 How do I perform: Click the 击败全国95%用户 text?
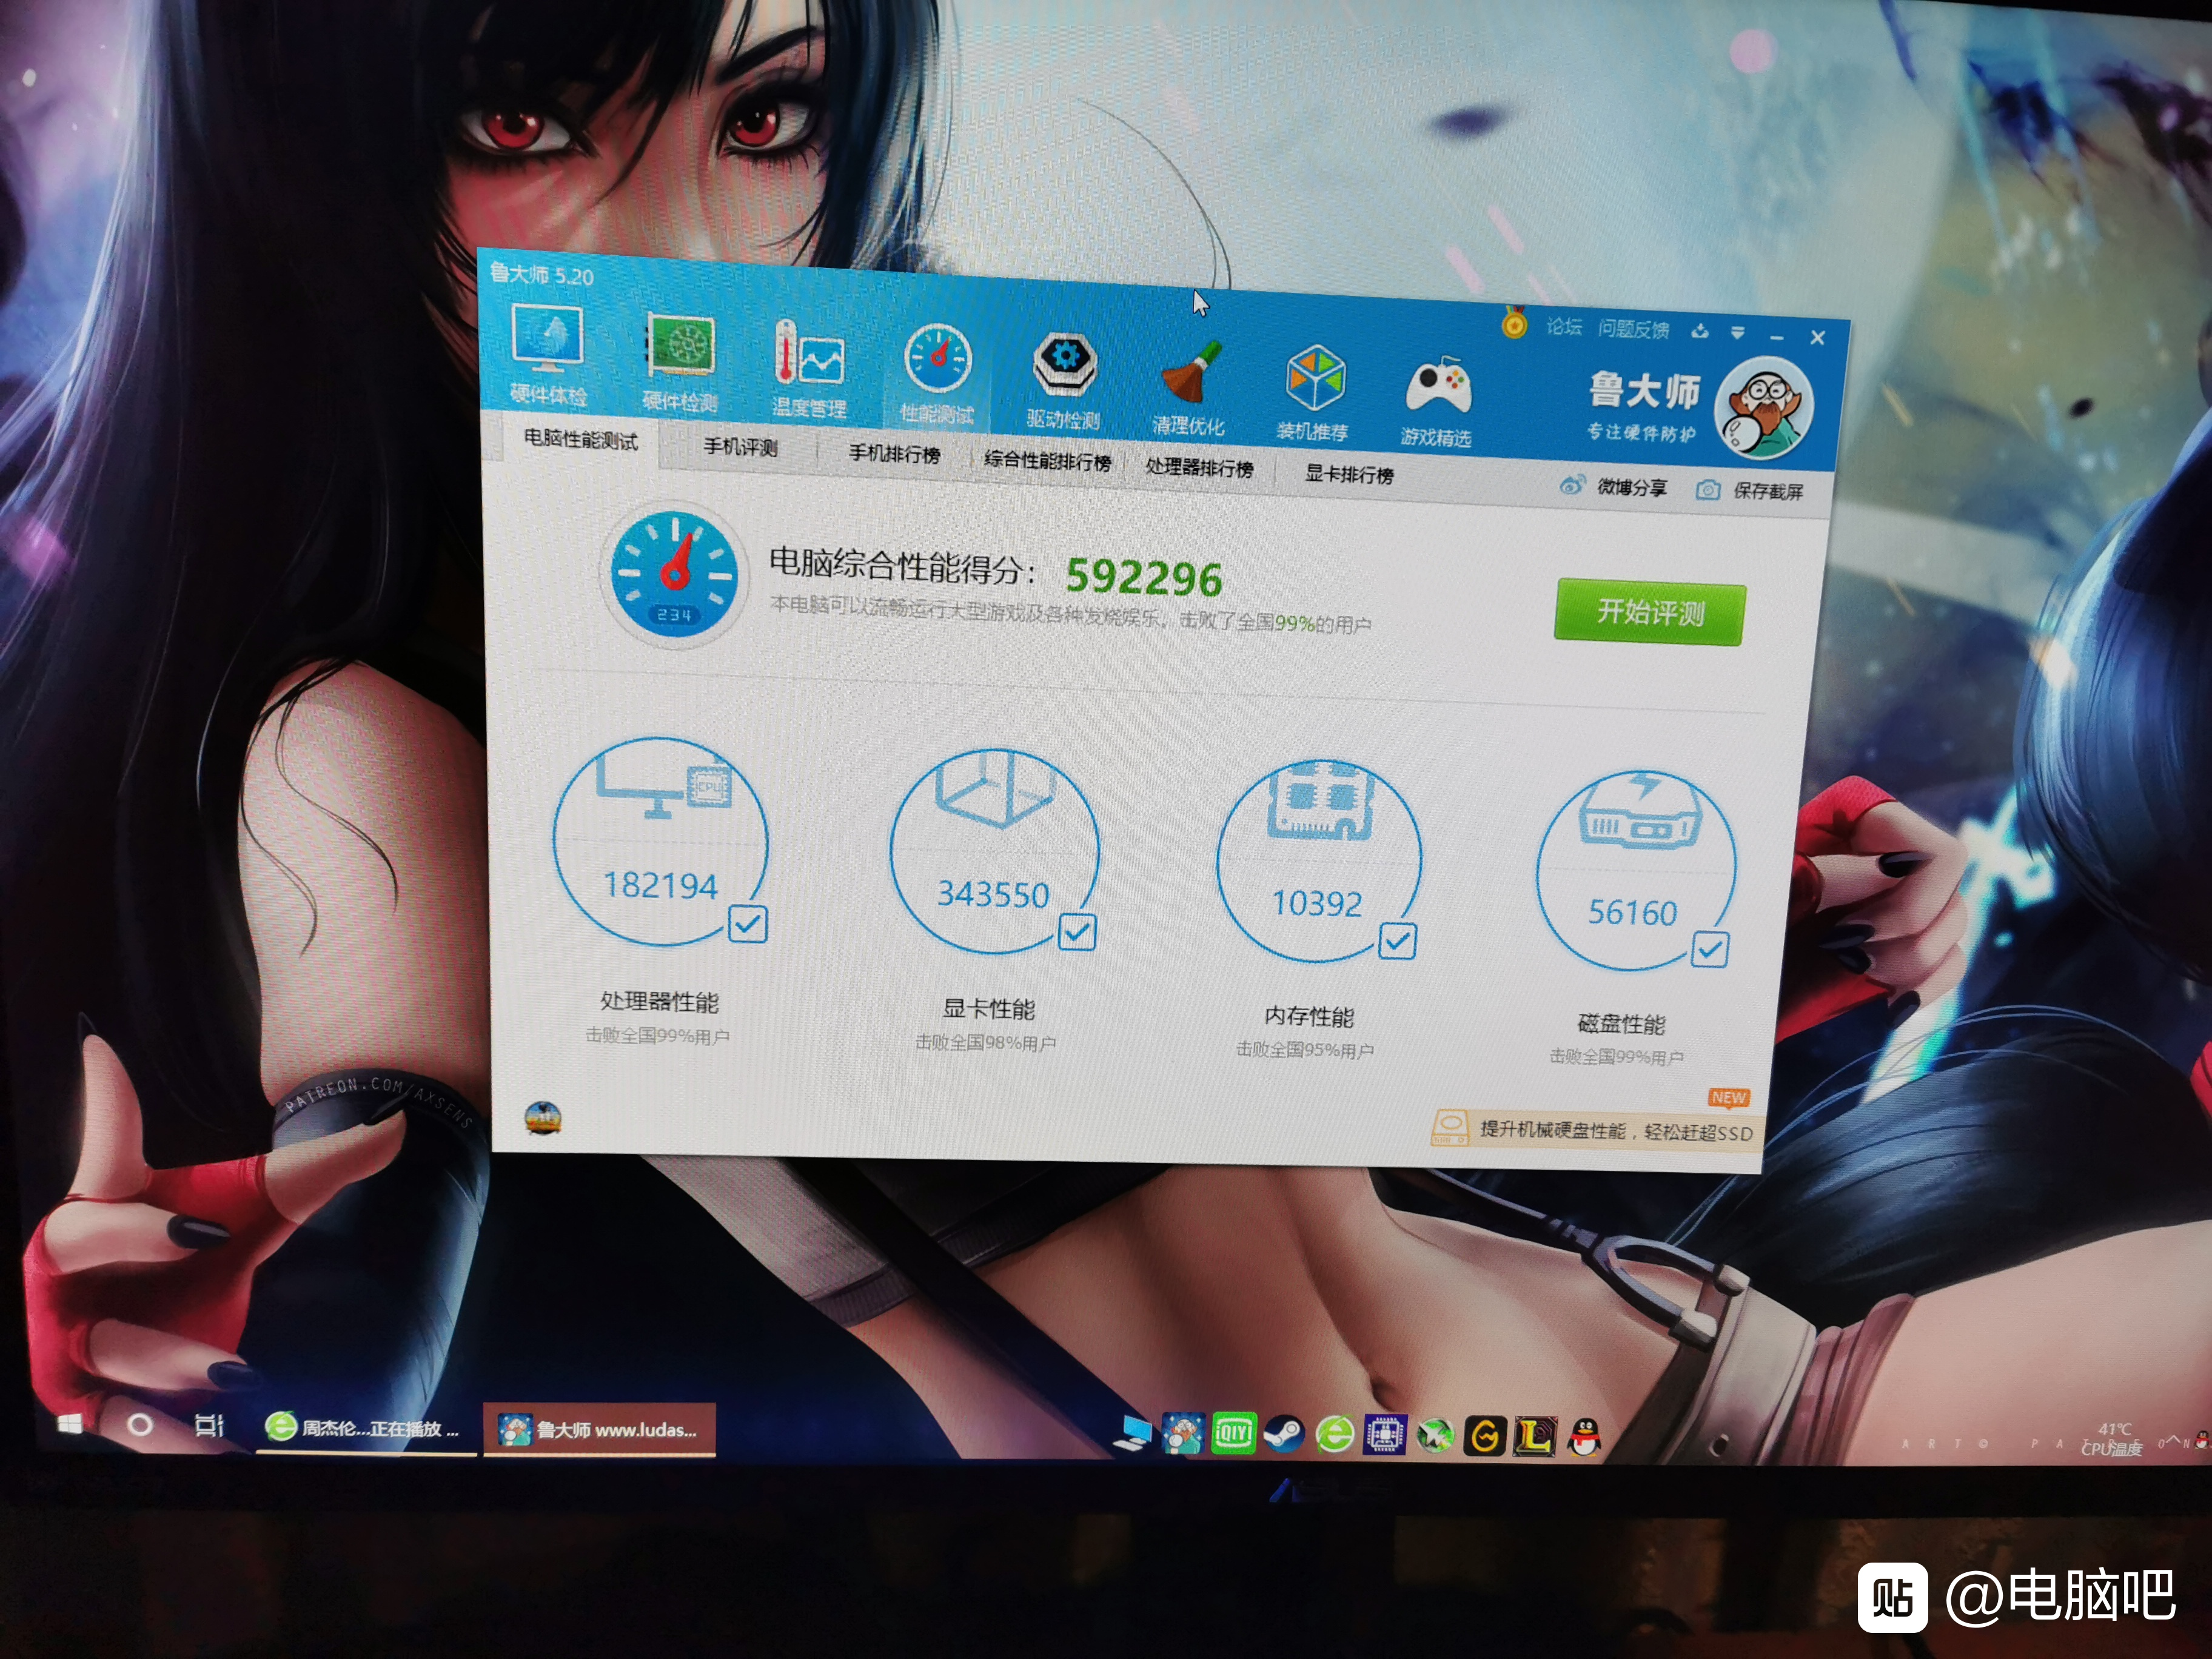coord(1304,1049)
